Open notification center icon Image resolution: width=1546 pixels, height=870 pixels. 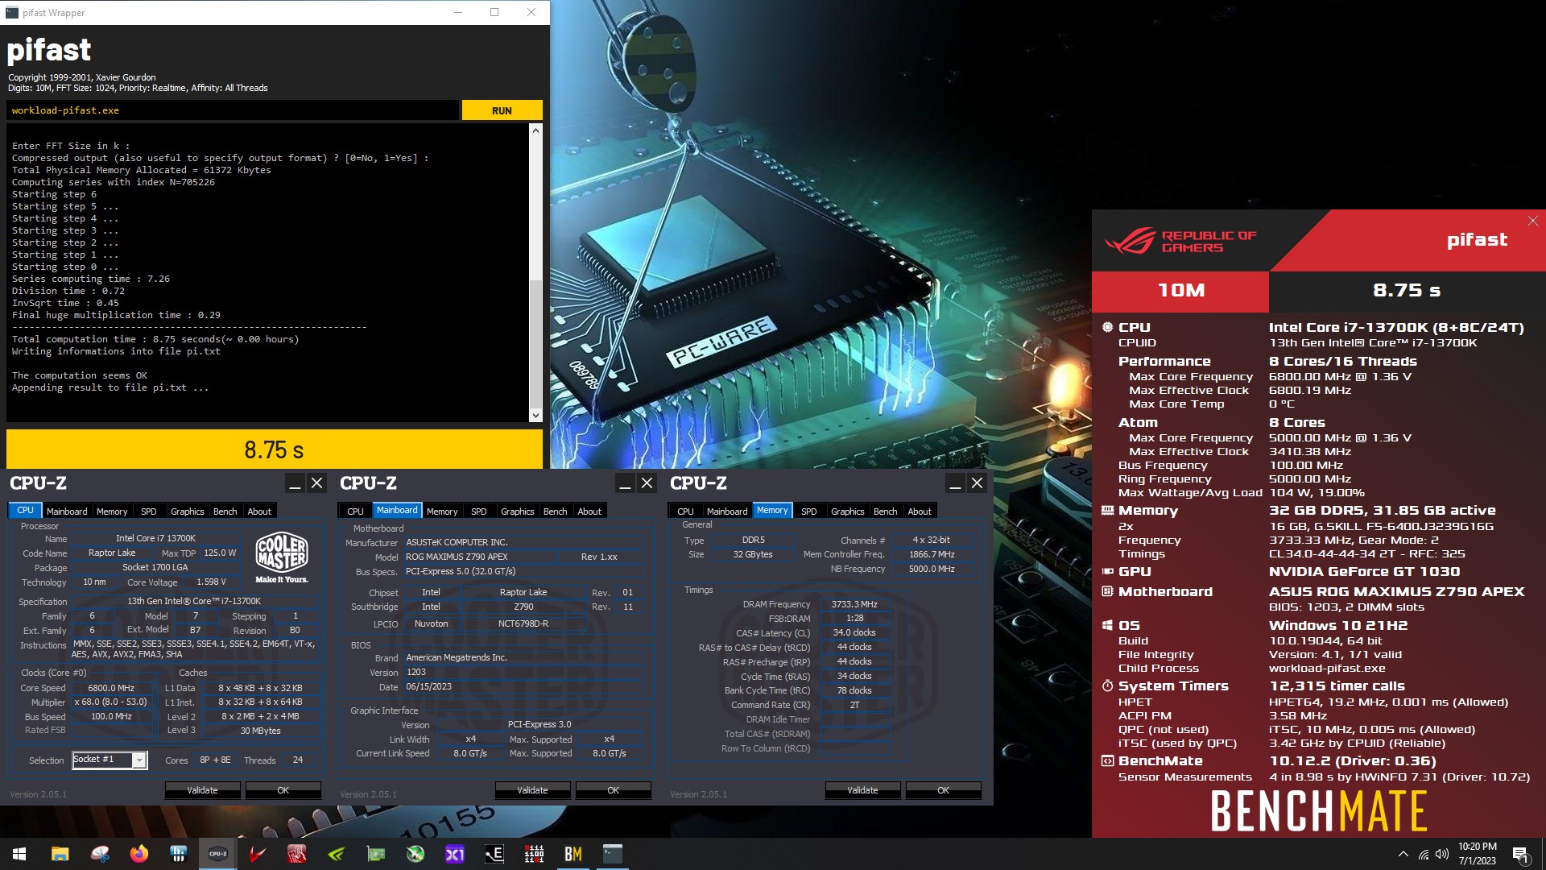point(1520,854)
